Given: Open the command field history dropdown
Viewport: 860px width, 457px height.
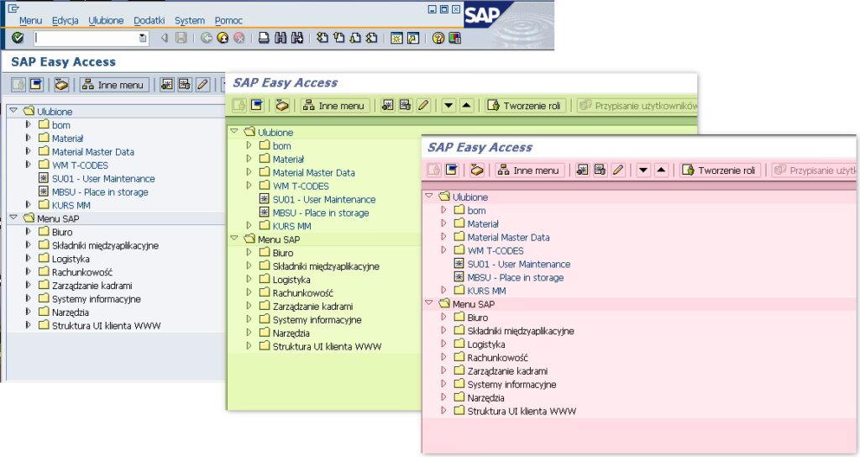Looking at the screenshot, I should (x=143, y=38).
